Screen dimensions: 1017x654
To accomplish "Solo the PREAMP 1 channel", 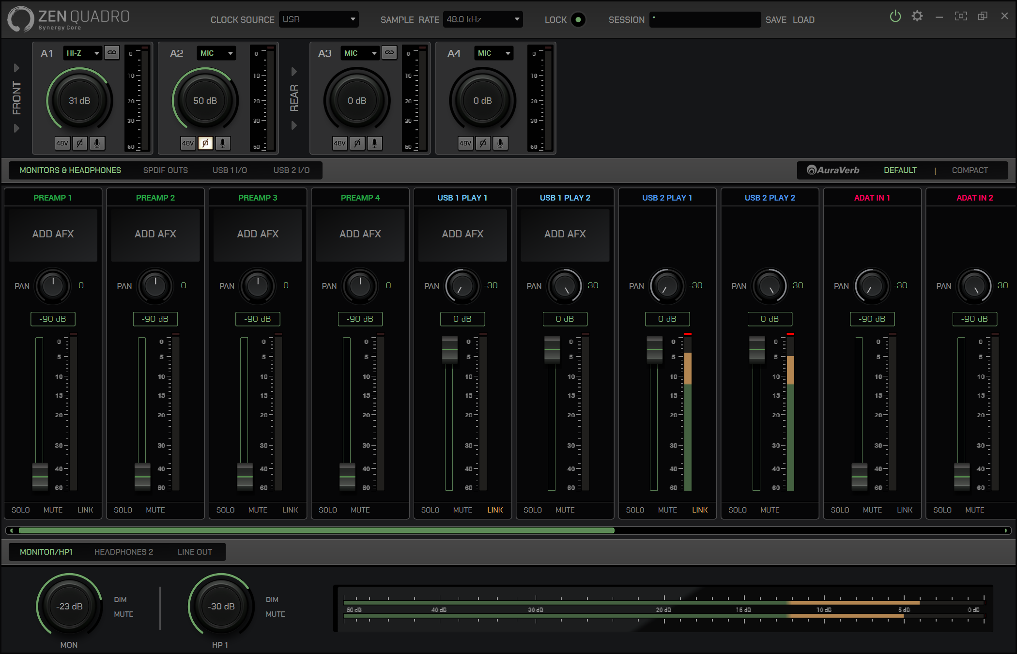I will tap(21, 510).
